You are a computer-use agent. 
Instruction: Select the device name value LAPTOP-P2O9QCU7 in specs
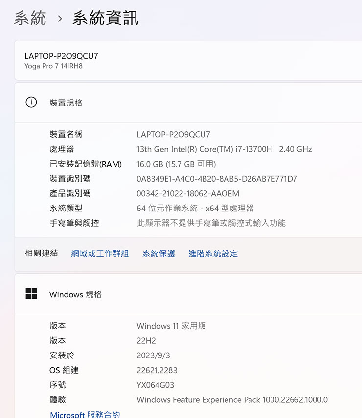(x=174, y=134)
